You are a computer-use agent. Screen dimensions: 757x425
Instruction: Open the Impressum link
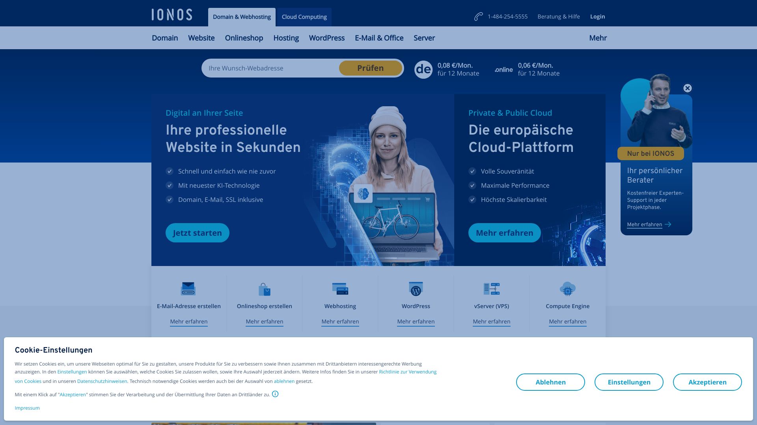click(x=27, y=408)
